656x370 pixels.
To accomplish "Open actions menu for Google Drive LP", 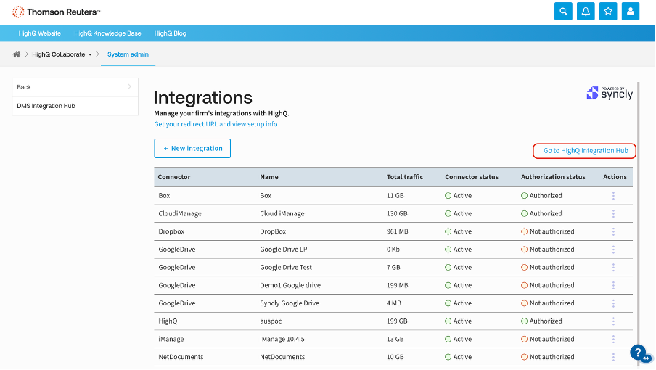I will 613,250.
